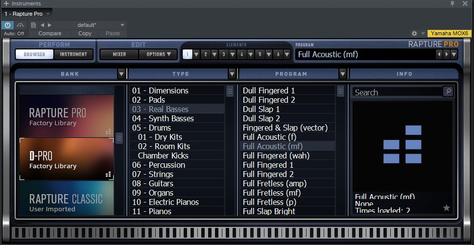Screen dimensions: 474x245
Task: Open the program menu down arrow
Action: click(454, 55)
